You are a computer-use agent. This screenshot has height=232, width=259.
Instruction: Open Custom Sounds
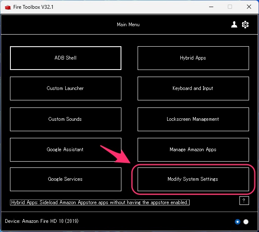(66, 119)
